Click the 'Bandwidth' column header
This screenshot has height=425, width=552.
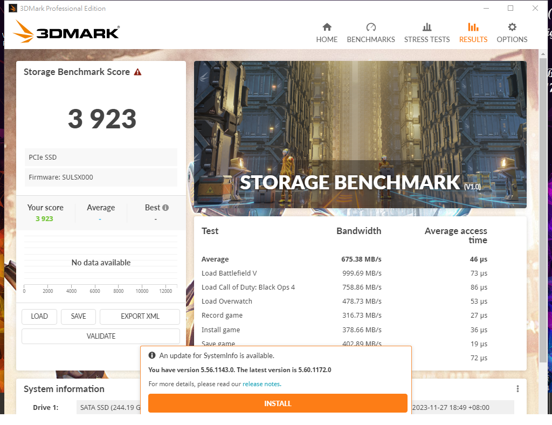click(x=358, y=231)
